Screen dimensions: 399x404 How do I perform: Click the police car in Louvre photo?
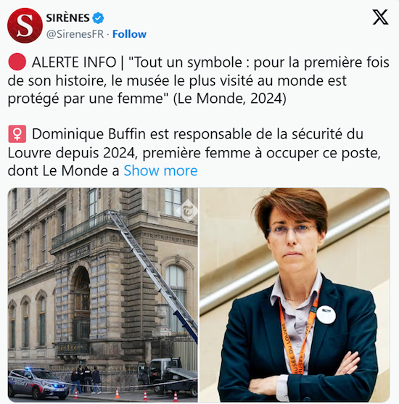click(38, 383)
